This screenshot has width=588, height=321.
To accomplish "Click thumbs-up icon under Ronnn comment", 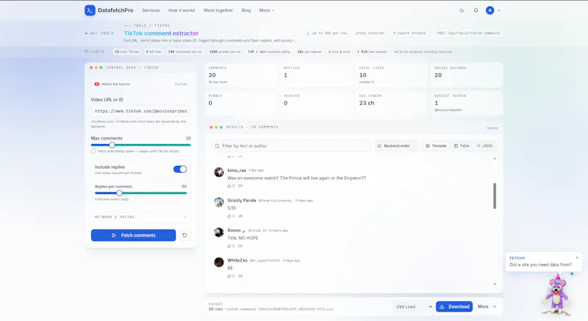I will (229, 246).
